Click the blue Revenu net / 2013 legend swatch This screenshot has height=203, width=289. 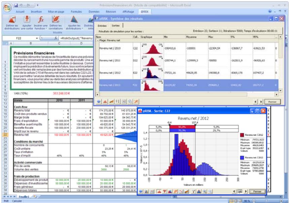242,157
